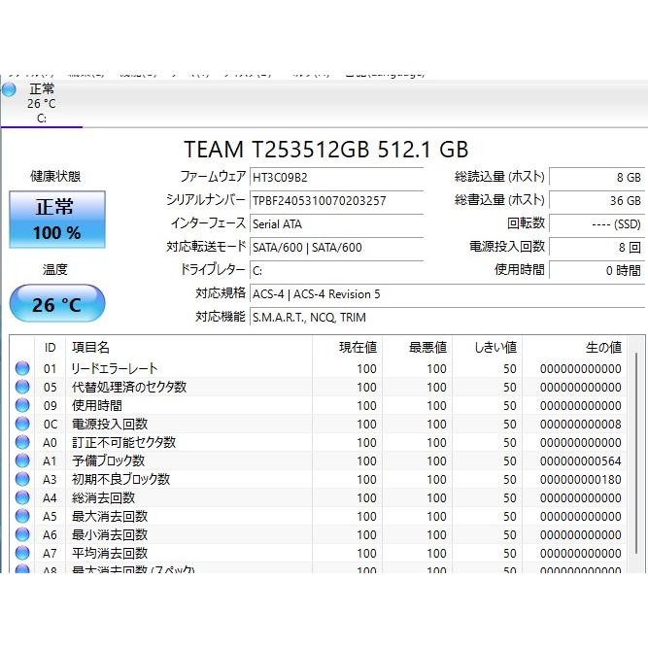Click the しきい値 column header
The width and height of the screenshot is (648, 648).
coord(487,347)
